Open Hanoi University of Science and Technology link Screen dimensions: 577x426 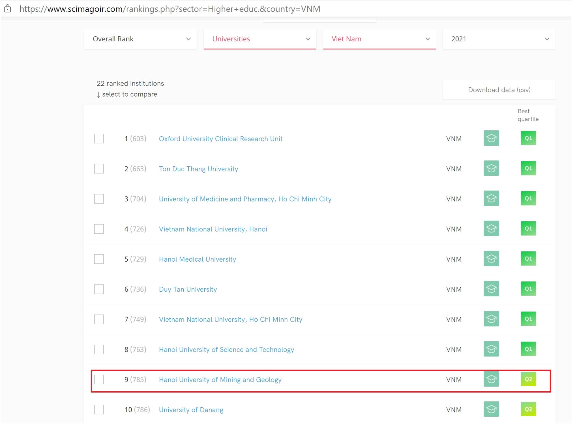pos(226,349)
